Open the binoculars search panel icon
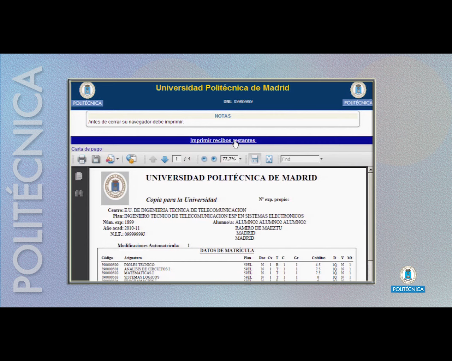 click(x=79, y=193)
